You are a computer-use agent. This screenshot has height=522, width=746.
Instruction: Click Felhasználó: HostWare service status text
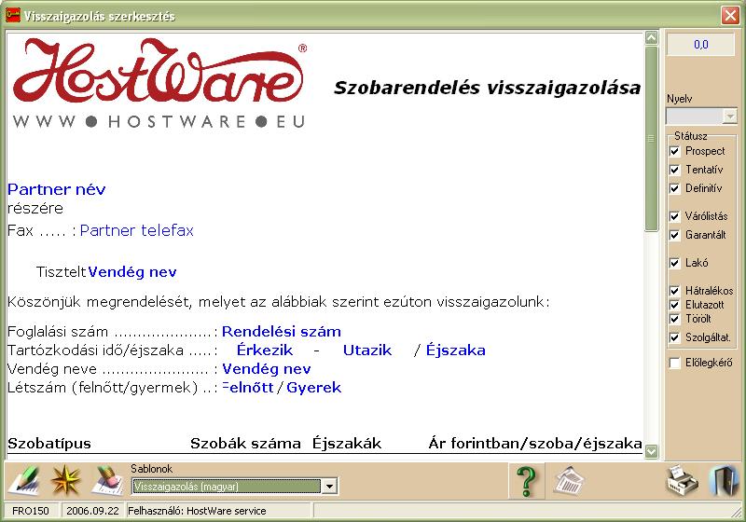197,511
